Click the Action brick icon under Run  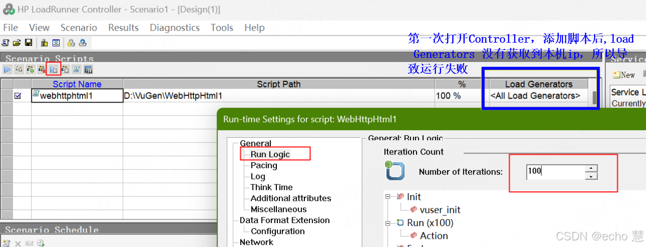[414, 236]
